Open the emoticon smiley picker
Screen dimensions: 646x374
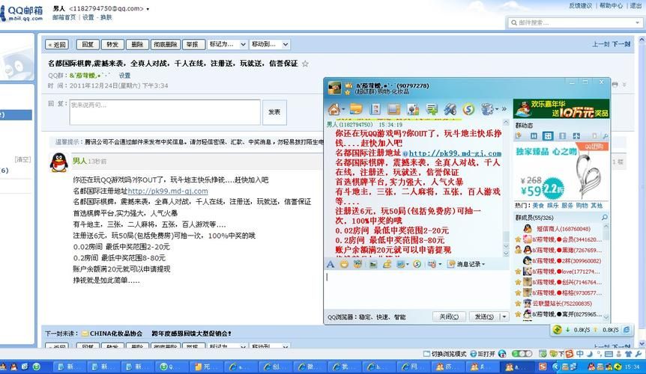coord(344,264)
